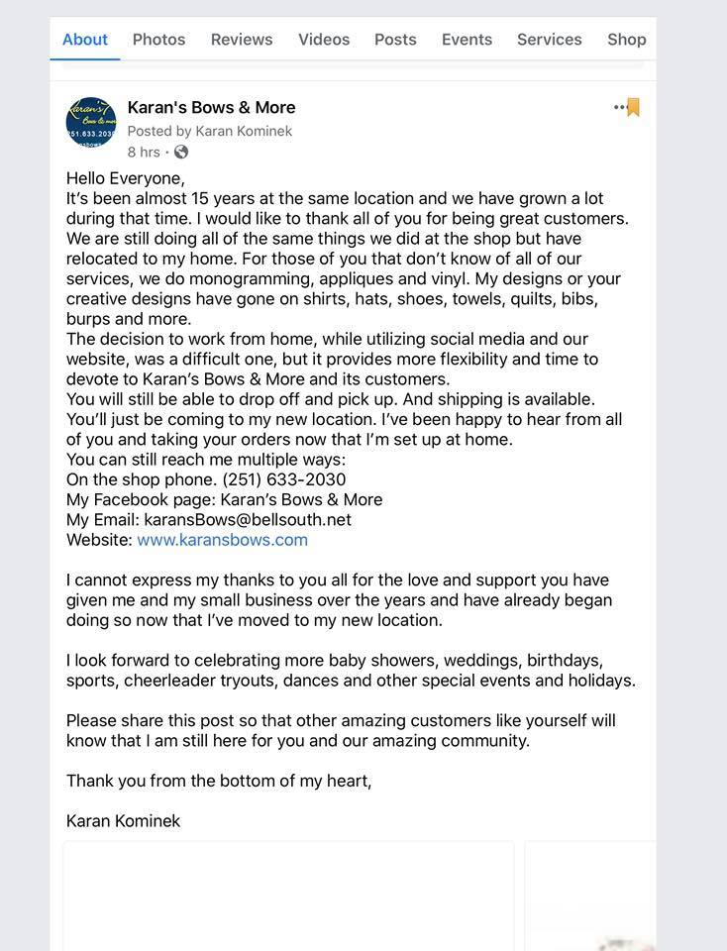Click the Karan's Bows & More page name
This screenshot has width=727, height=951.
pyautogui.click(x=211, y=107)
